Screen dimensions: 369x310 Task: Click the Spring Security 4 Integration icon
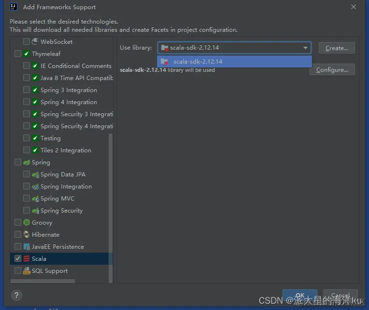tap(35, 126)
